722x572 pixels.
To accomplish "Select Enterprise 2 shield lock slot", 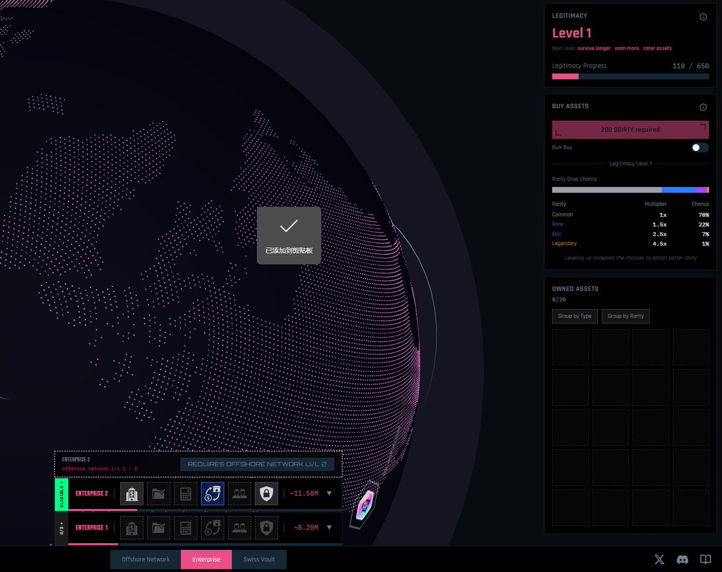I will pos(267,494).
